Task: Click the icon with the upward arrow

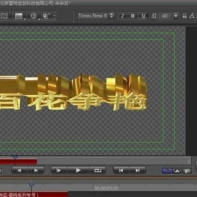Action: 177,171
